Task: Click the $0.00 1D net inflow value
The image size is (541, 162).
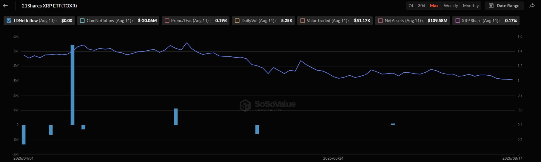Action: pyautogui.click(x=67, y=21)
